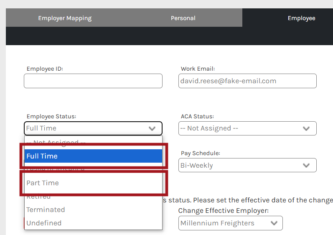Click the Pay Schedule label

click(x=200, y=153)
